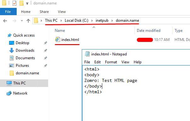Switch to the View ribbon tab in Explorer

(62, 12)
